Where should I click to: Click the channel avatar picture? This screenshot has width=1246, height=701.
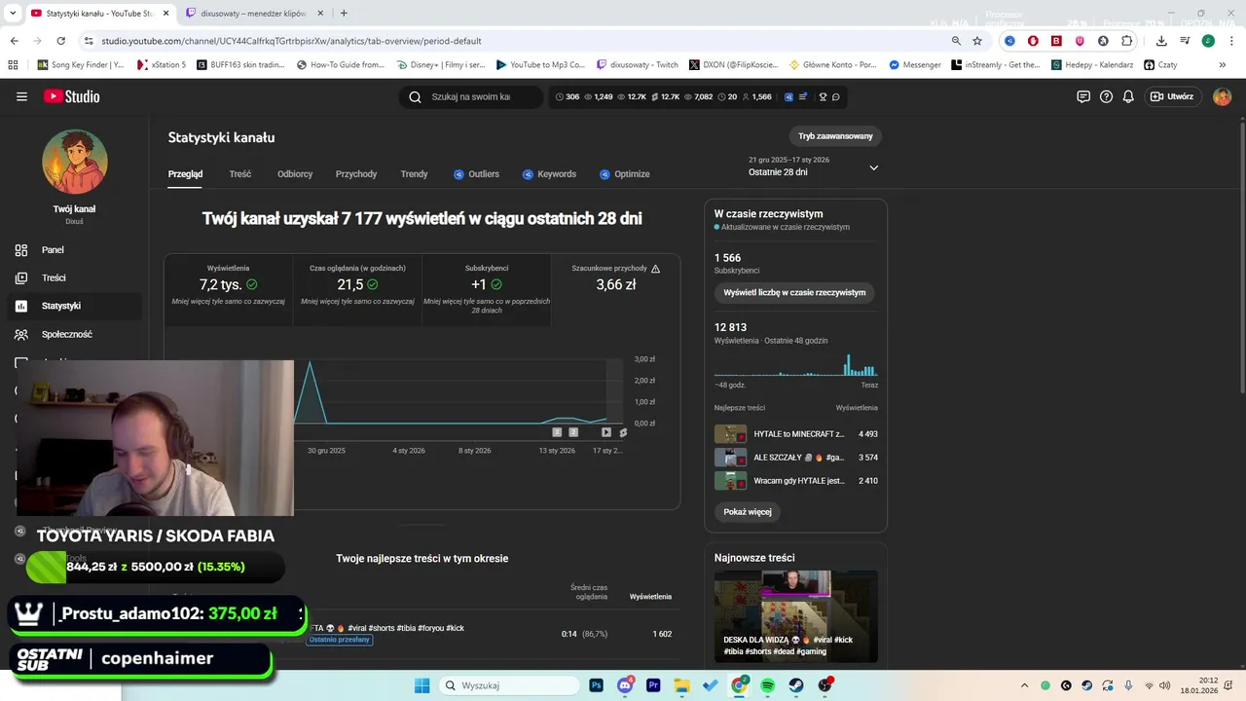click(74, 162)
